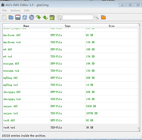The image size is (142, 140).
Task: Select the mp5lng.dff entry
Action: coord(70,78)
